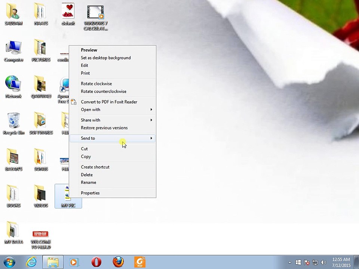The height and width of the screenshot is (269, 359).
Task: Choose Rotate counterclockwise
Action: tap(113, 91)
